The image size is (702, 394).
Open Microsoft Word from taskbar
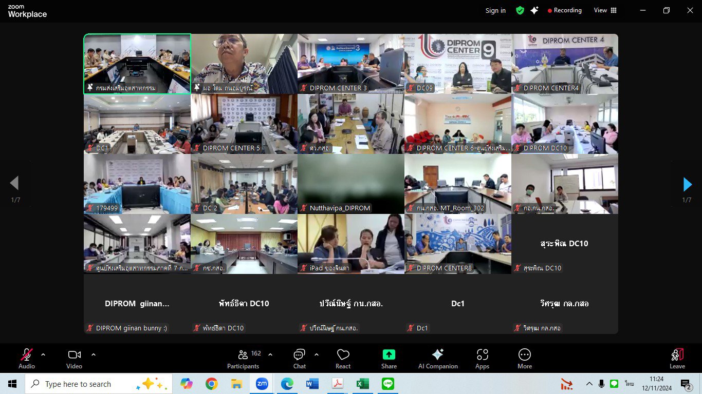[x=312, y=384]
